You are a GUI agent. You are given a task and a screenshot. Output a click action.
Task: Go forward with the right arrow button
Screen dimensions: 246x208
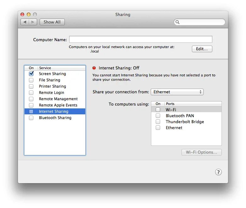point(33,22)
